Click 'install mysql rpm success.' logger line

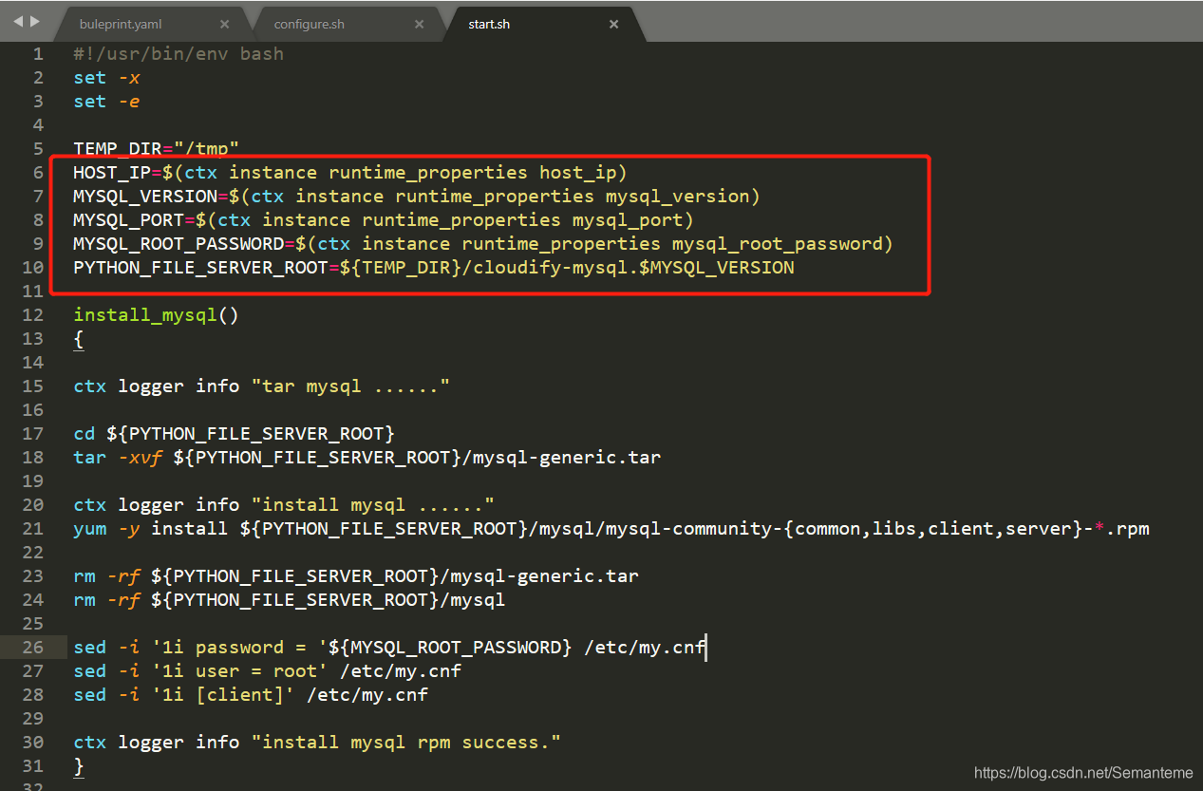[x=317, y=743]
